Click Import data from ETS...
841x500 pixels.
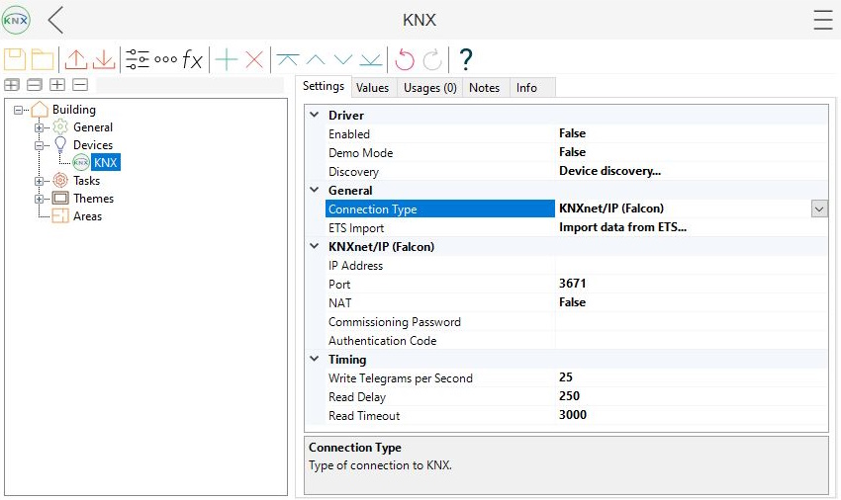coord(622,227)
